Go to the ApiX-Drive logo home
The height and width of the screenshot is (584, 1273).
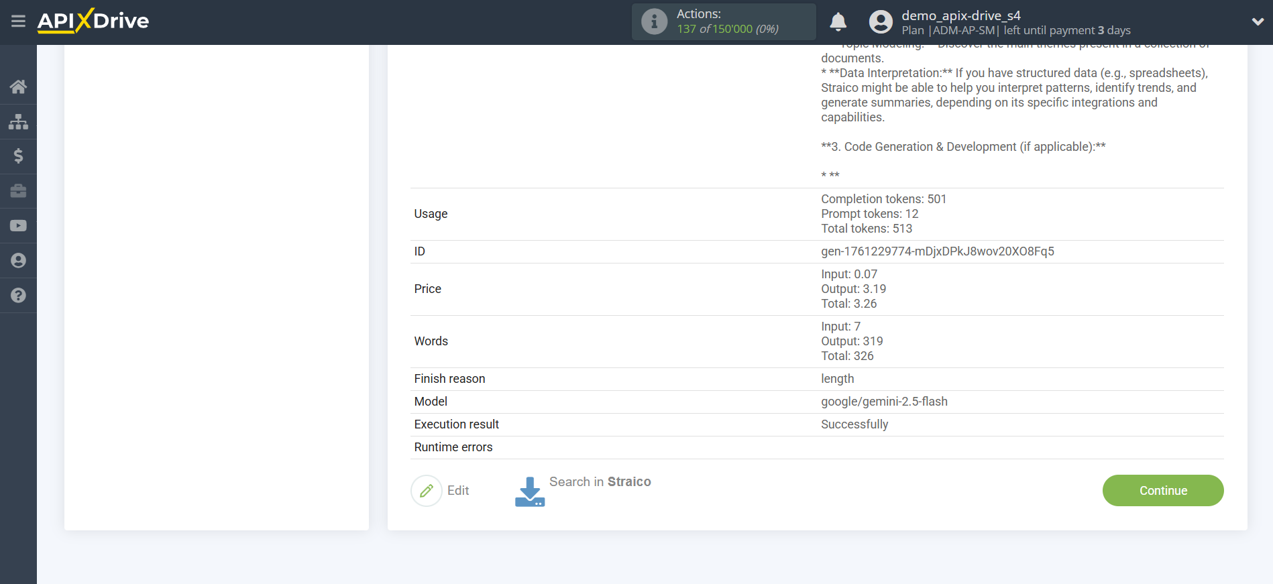93,21
